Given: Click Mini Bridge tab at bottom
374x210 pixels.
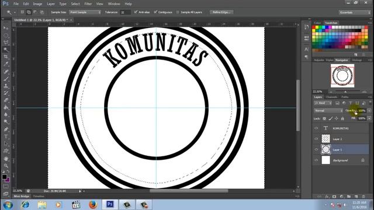Looking at the screenshot, I should (x=21, y=196).
